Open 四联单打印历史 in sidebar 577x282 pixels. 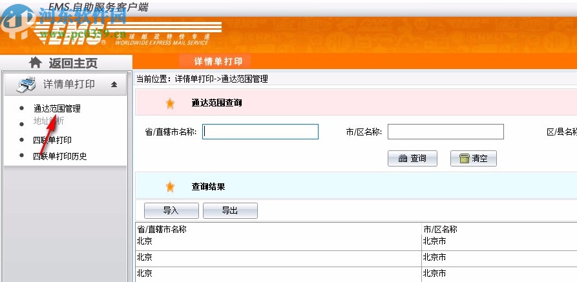point(60,156)
